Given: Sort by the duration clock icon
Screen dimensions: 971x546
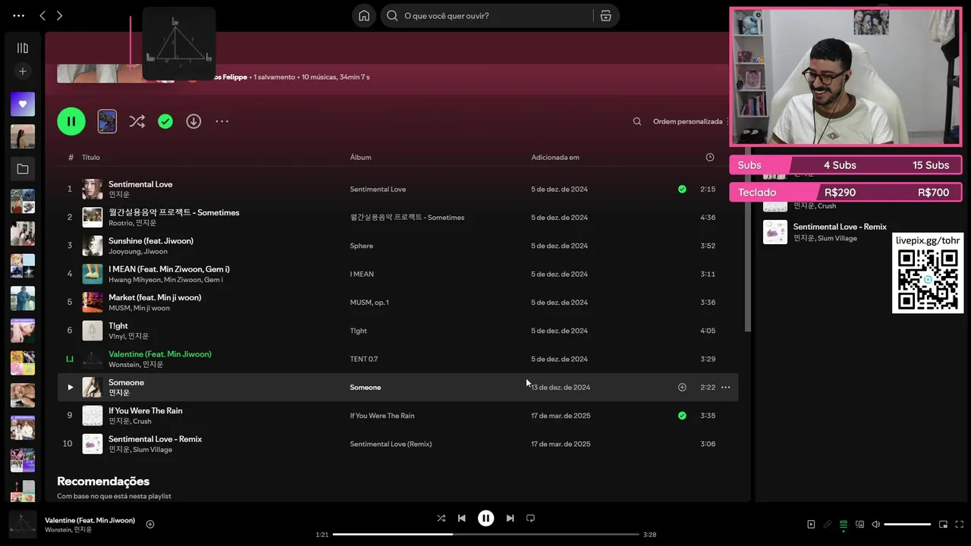Looking at the screenshot, I should click(x=710, y=157).
